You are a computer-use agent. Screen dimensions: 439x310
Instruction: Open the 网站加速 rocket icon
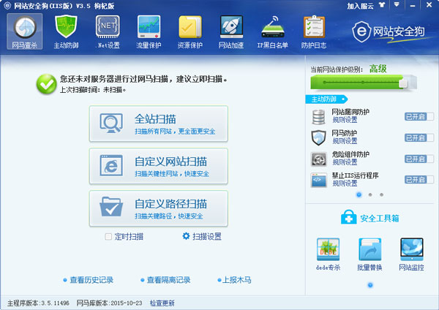tap(231, 27)
